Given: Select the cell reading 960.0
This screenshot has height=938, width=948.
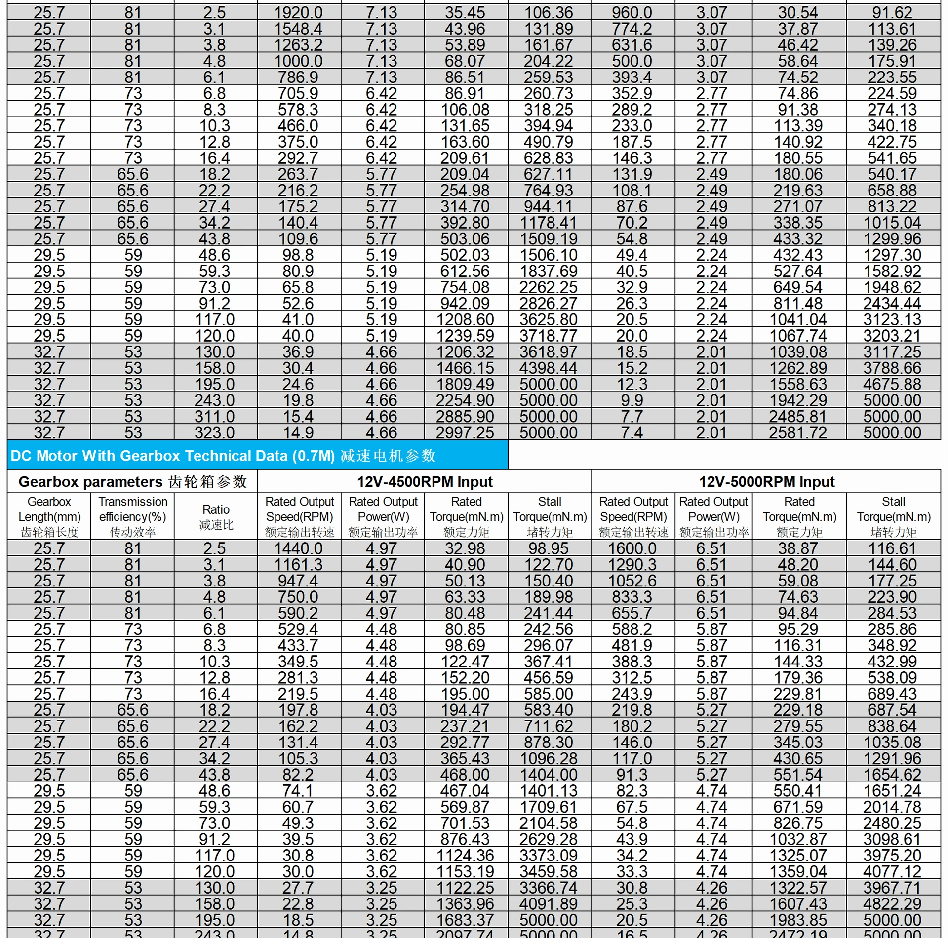Looking at the screenshot, I should (x=632, y=12).
